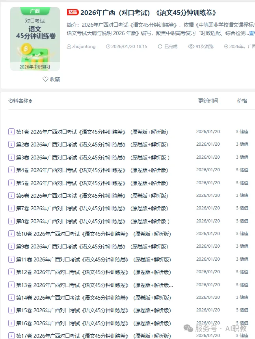Click the 3 储值 price in 第5卷 row
The height and width of the screenshot is (339, 255).
point(242,183)
